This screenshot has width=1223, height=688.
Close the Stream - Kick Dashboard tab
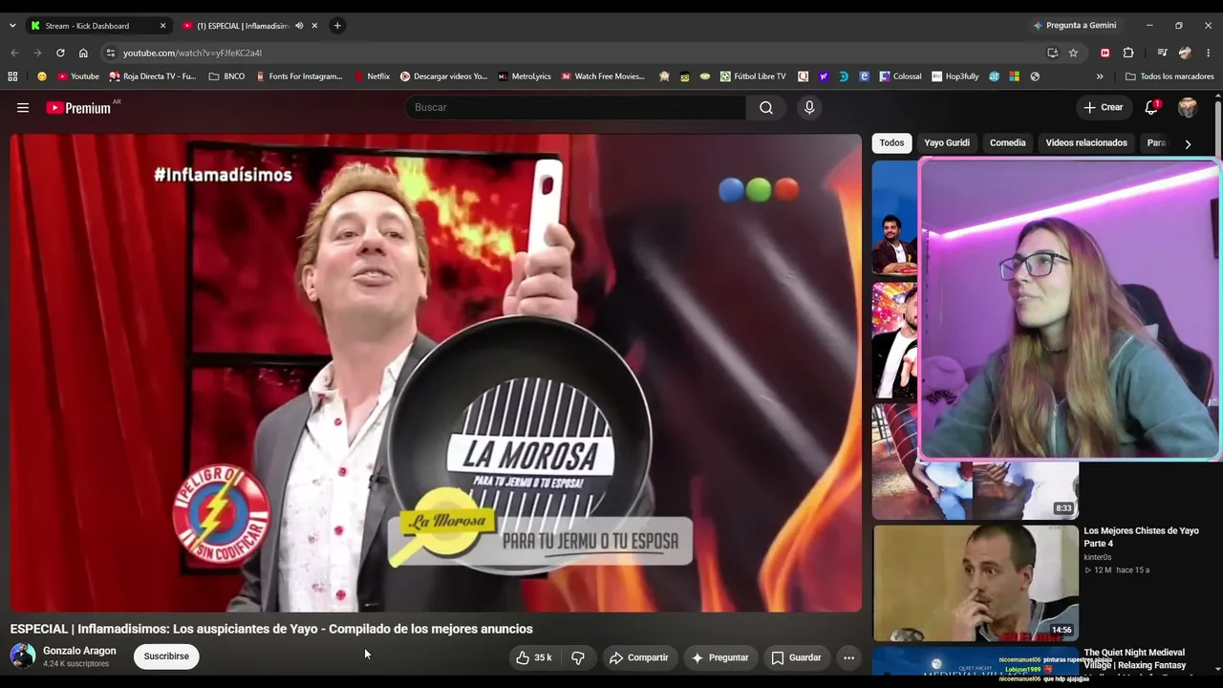tap(162, 26)
